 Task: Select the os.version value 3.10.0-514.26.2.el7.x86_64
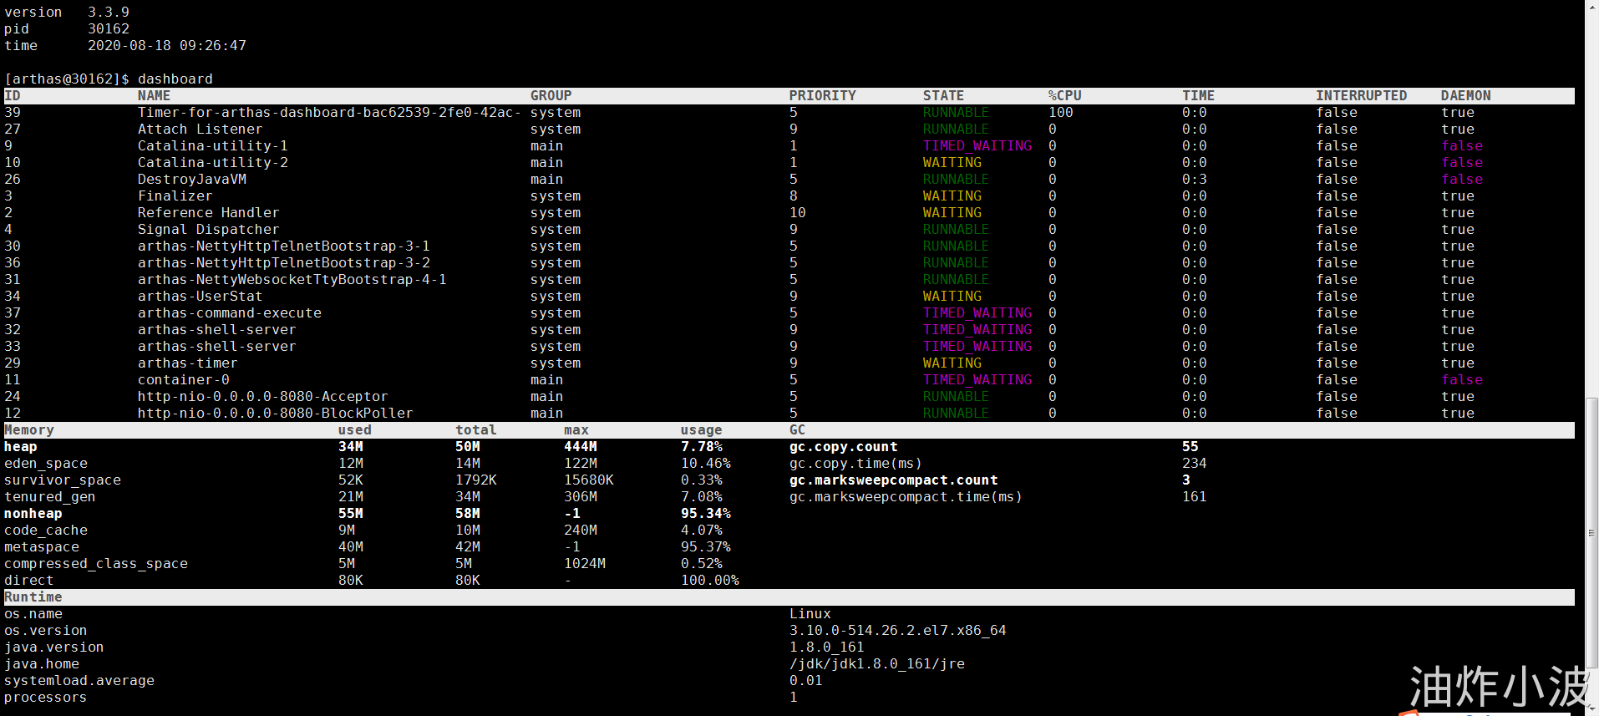(898, 631)
